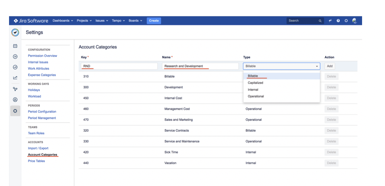The image size is (385, 186).
Task: Go to Workload settings
Action: (34, 96)
